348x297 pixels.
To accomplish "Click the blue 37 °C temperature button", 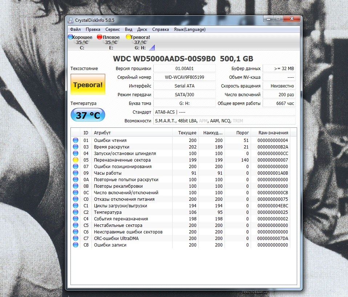I will (88, 115).
